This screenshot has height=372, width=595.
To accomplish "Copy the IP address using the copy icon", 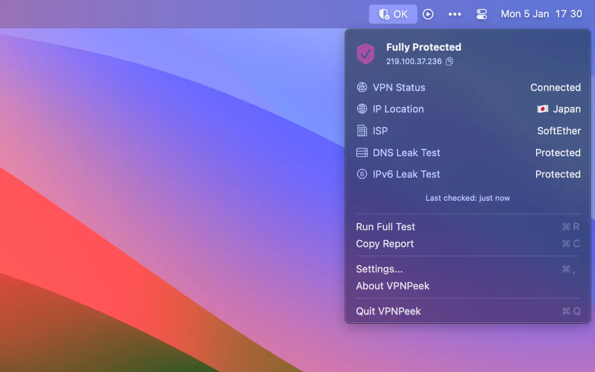I will click(x=449, y=61).
